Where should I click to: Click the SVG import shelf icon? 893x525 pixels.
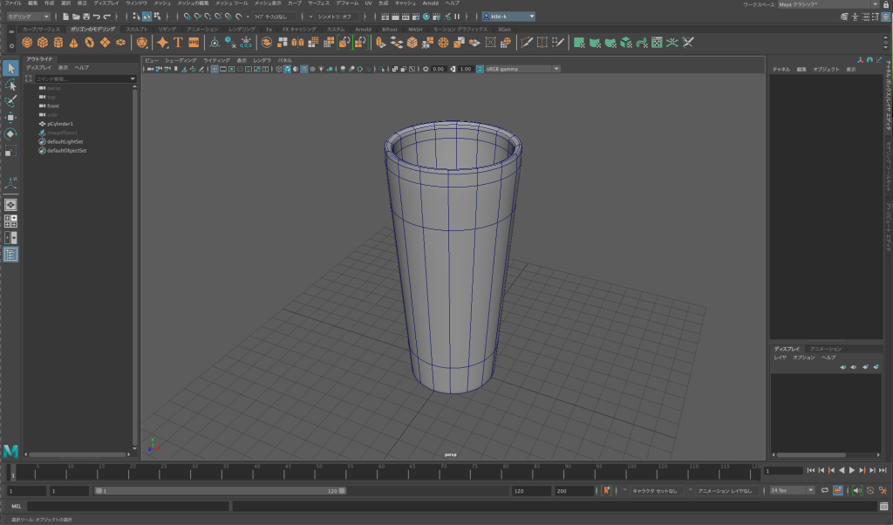[194, 42]
